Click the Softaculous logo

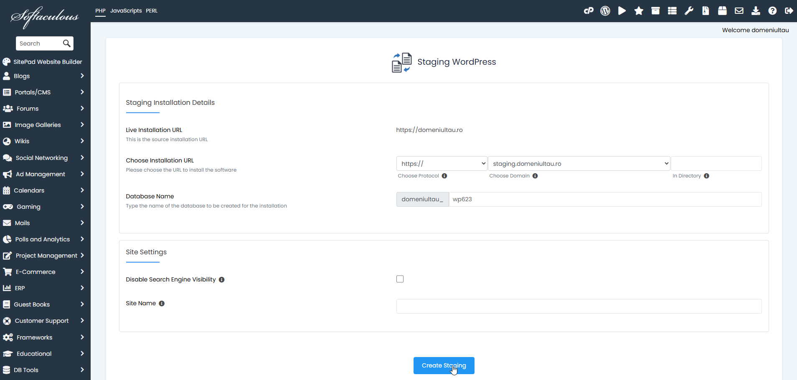45,18
